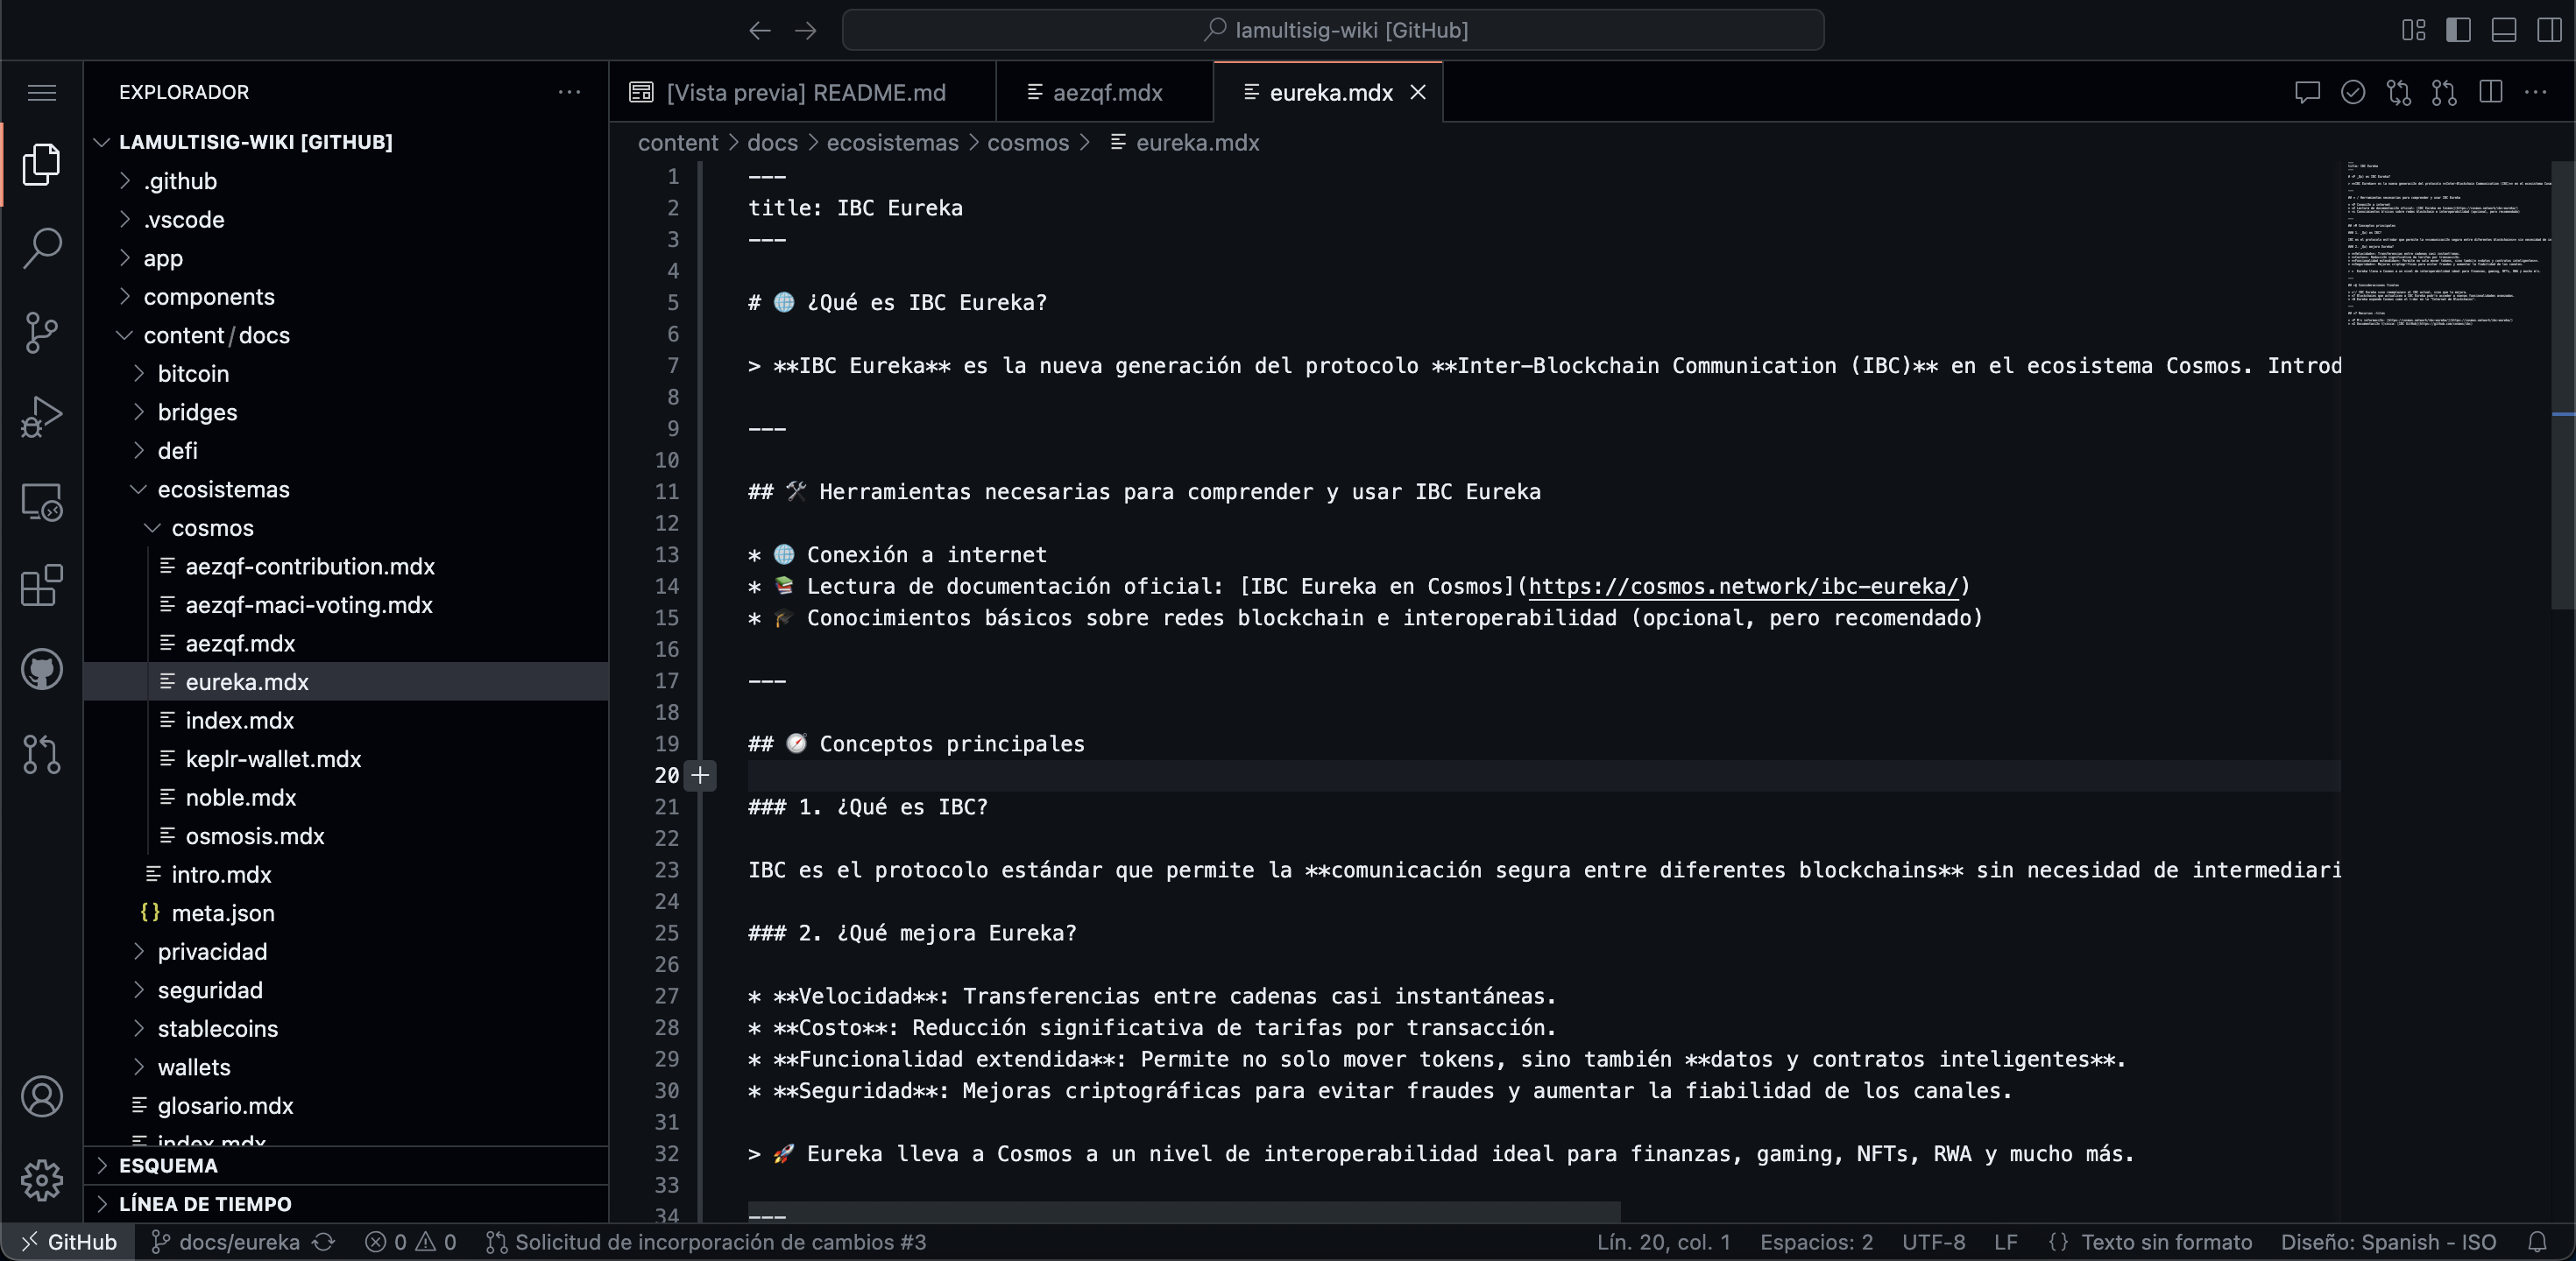The width and height of the screenshot is (2576, 1261).
Task: Open editor More Actions ellipsis
Action: 2536,92
